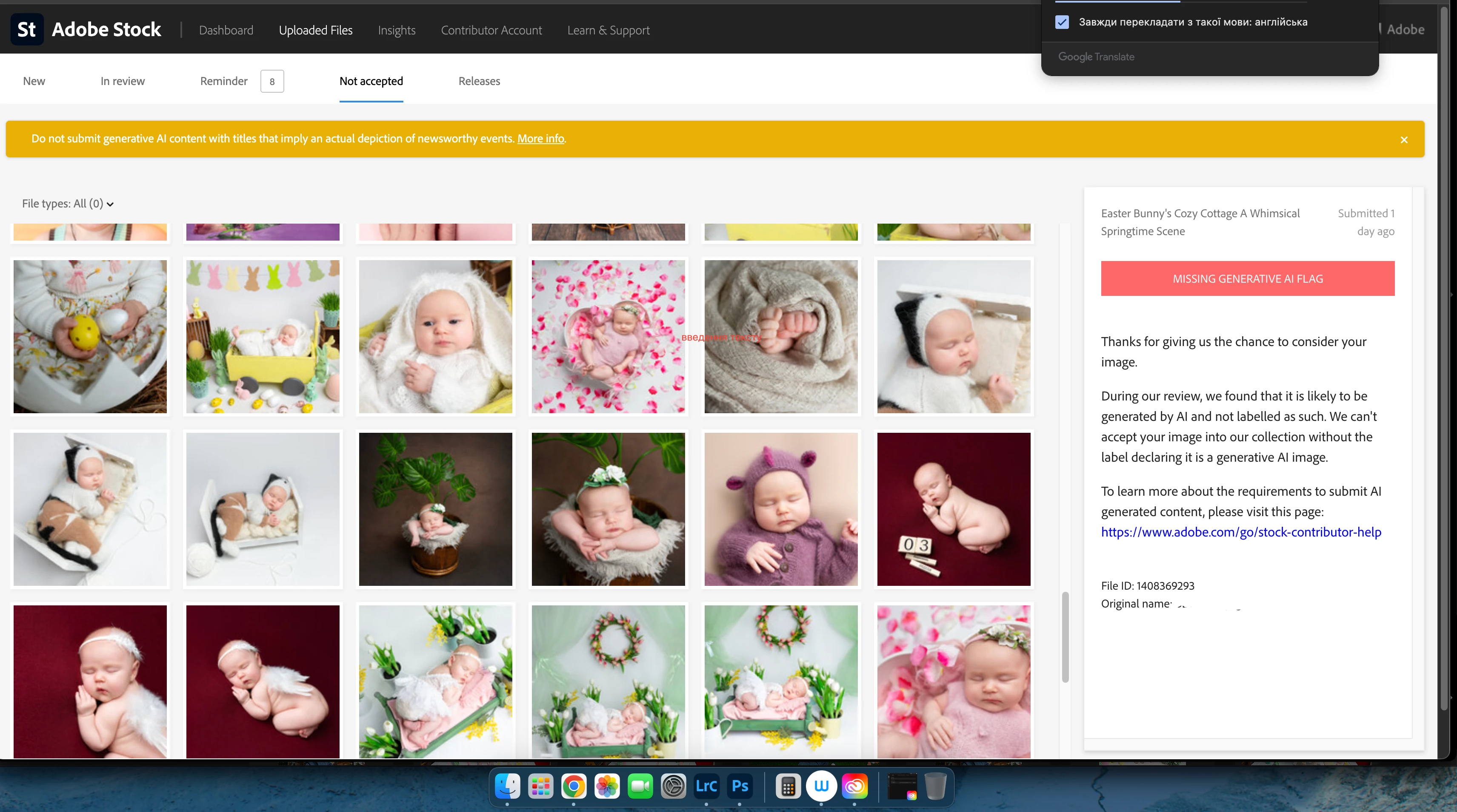Open the Contributor Account menu

[x=491, y=30]
